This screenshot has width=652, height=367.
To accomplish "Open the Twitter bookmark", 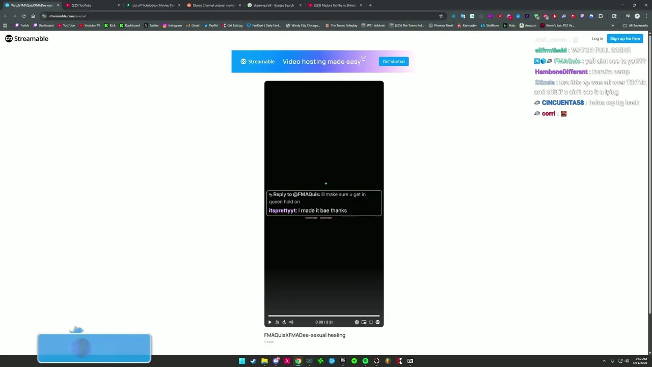I will tap(151, 25).
